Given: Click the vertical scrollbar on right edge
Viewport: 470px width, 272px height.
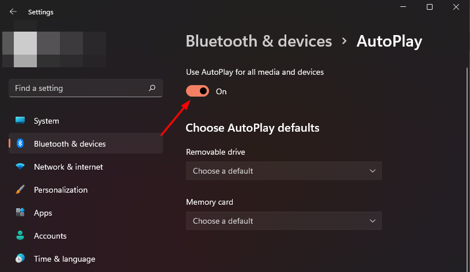Looking at the screenshot, I should pos(467,167).
